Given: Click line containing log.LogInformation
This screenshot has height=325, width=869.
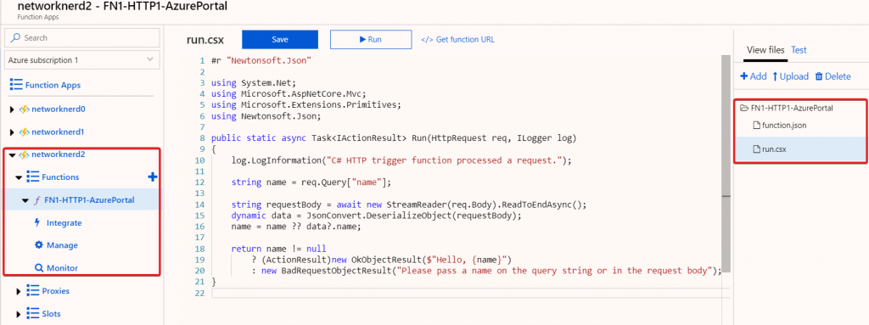Looking at the screenshot, I should (401, 160).
